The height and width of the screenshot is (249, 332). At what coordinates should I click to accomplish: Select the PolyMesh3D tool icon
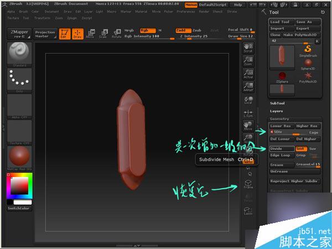point(308,77)
